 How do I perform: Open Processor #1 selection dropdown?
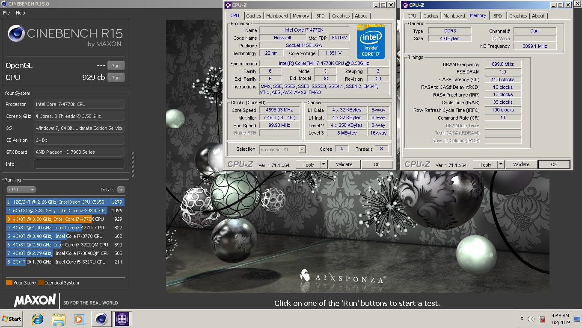282,149
